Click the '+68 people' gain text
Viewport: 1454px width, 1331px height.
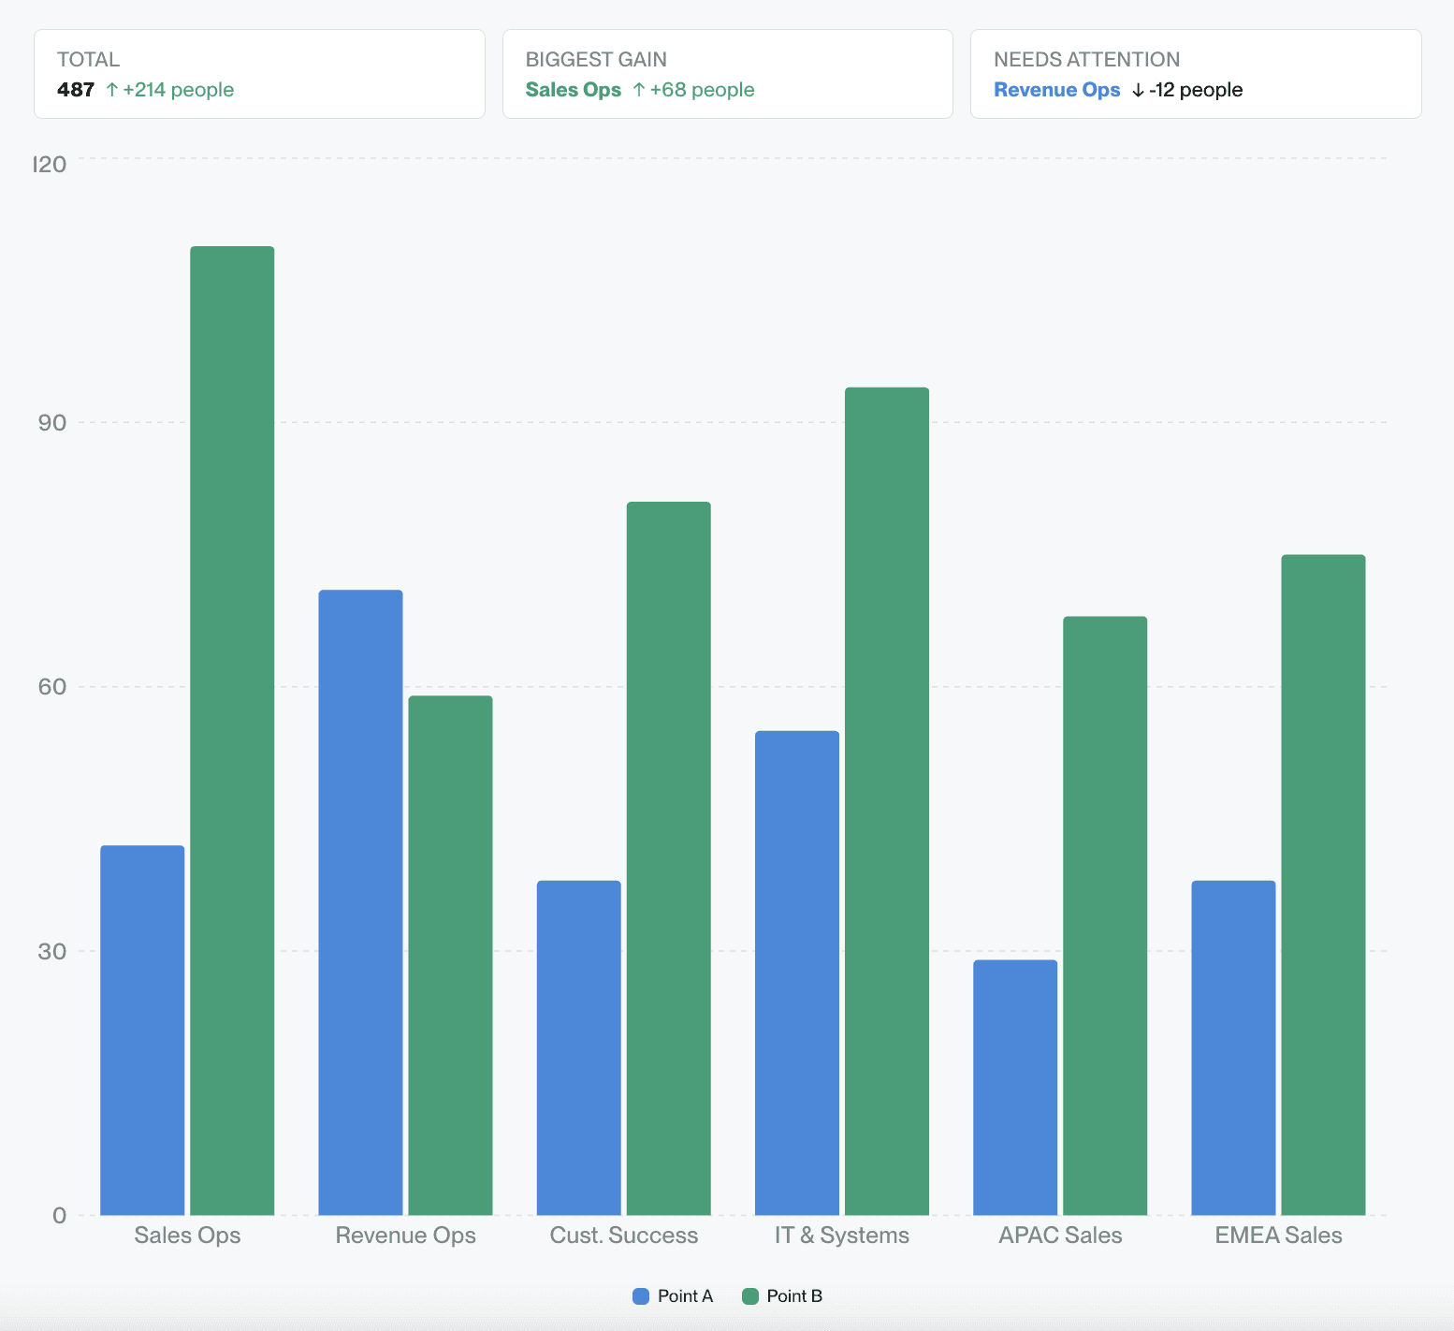pos(703,90)
